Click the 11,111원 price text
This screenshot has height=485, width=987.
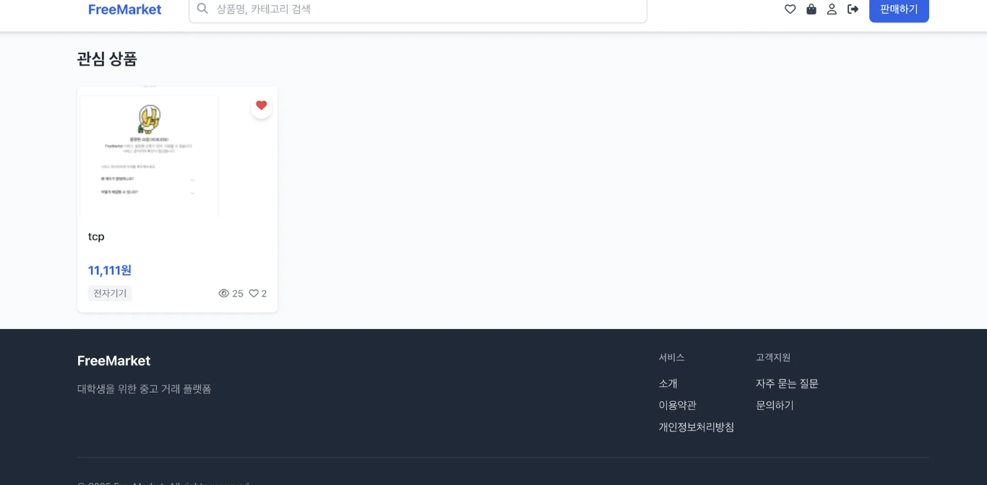coord(110,271)
